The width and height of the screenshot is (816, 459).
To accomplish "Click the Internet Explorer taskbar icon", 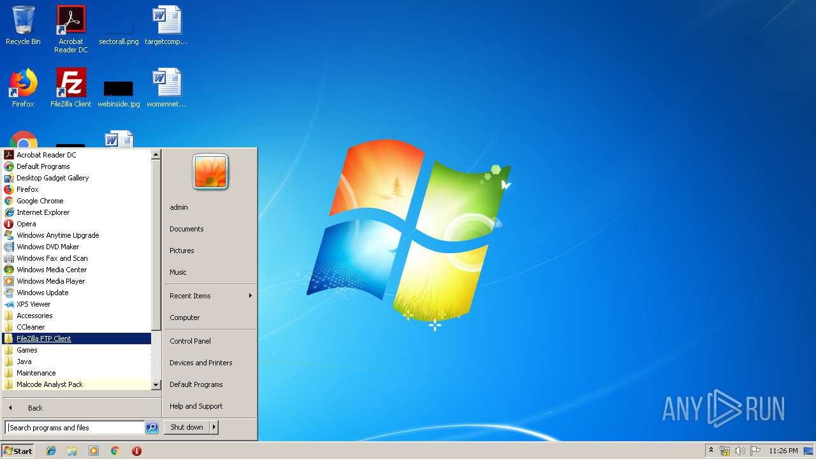I will tap(51, 451).
